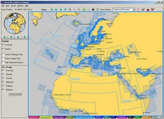The height and width of the screenshot is (119, 164).
Task: Click the red square selection icon
Action: (138, 10)
